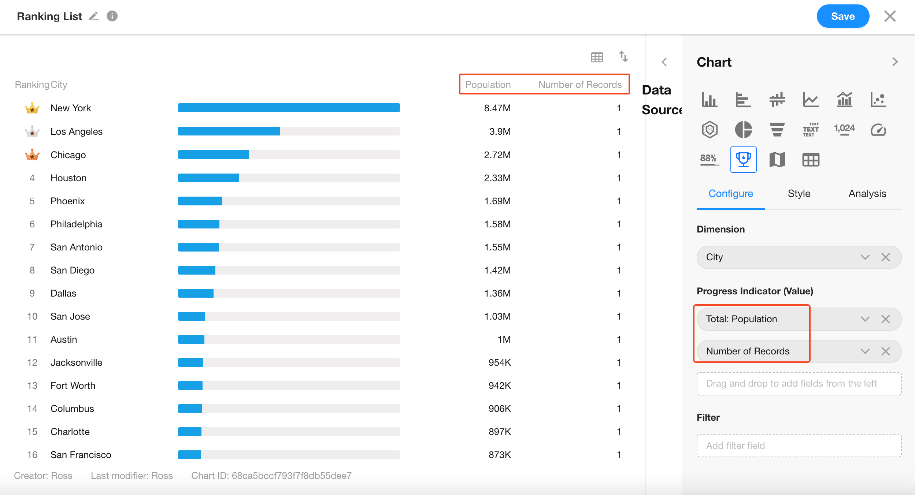Click the sort order arrows icon

623,56
